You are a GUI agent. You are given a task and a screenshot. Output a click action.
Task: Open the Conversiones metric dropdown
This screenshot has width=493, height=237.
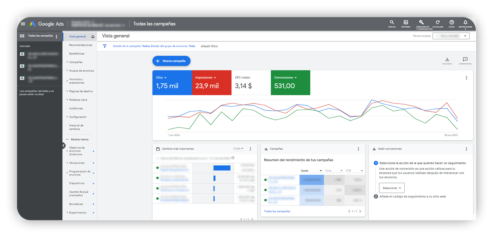click(x=285, y=77)
